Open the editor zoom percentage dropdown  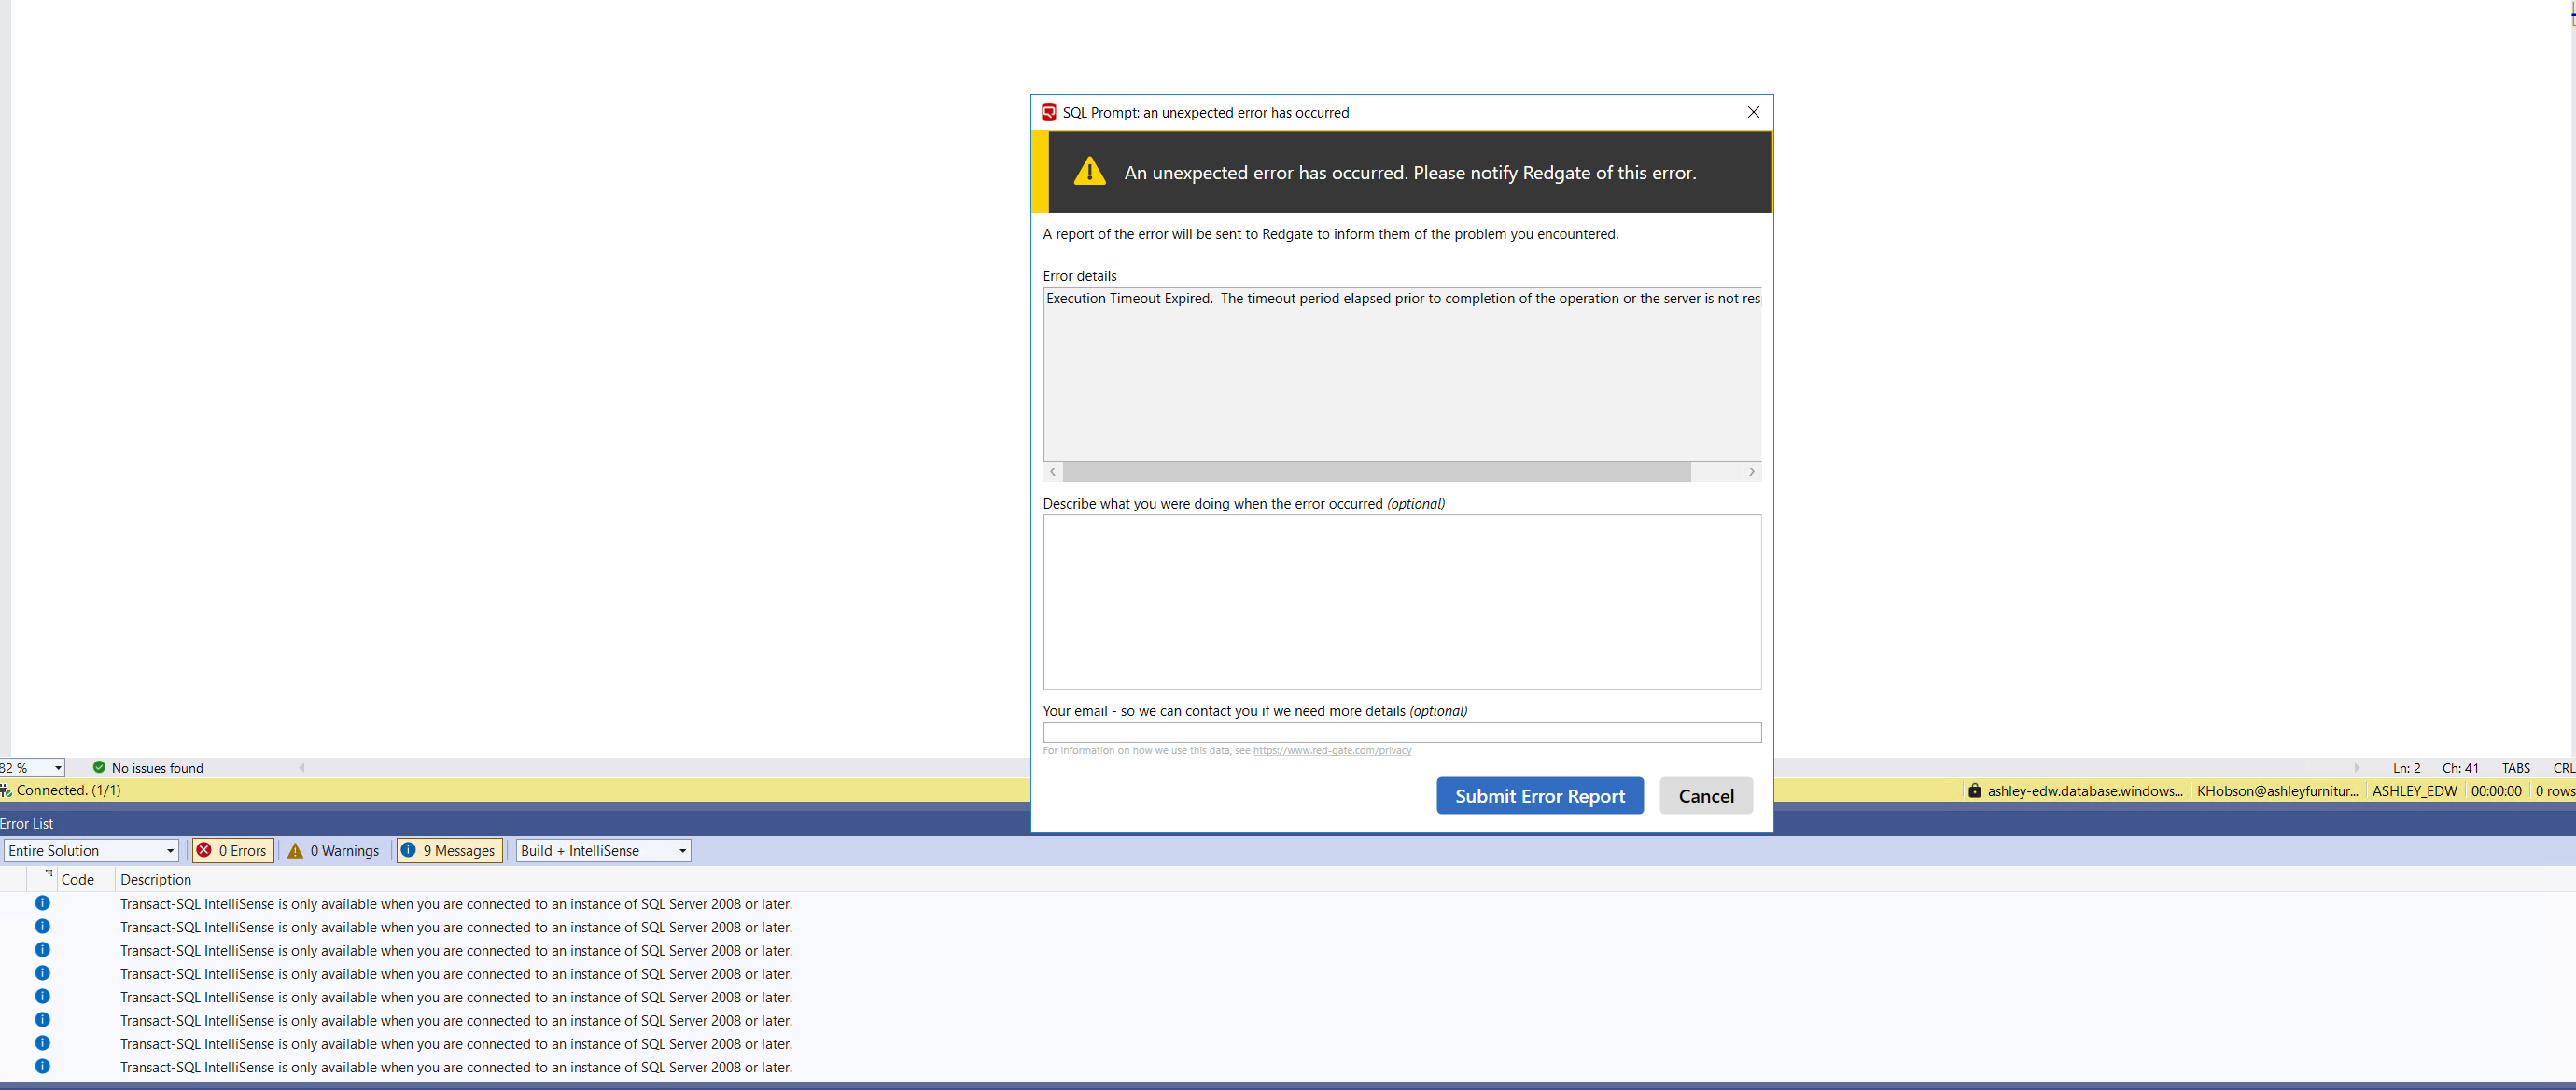pyautogui.click(x=58, y=768)
